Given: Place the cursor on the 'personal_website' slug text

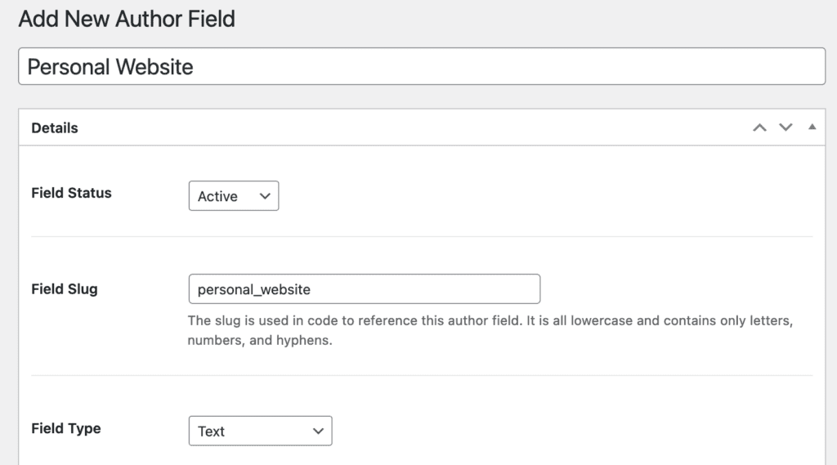Looking at the screenshot, I should [x=253, y=289].
